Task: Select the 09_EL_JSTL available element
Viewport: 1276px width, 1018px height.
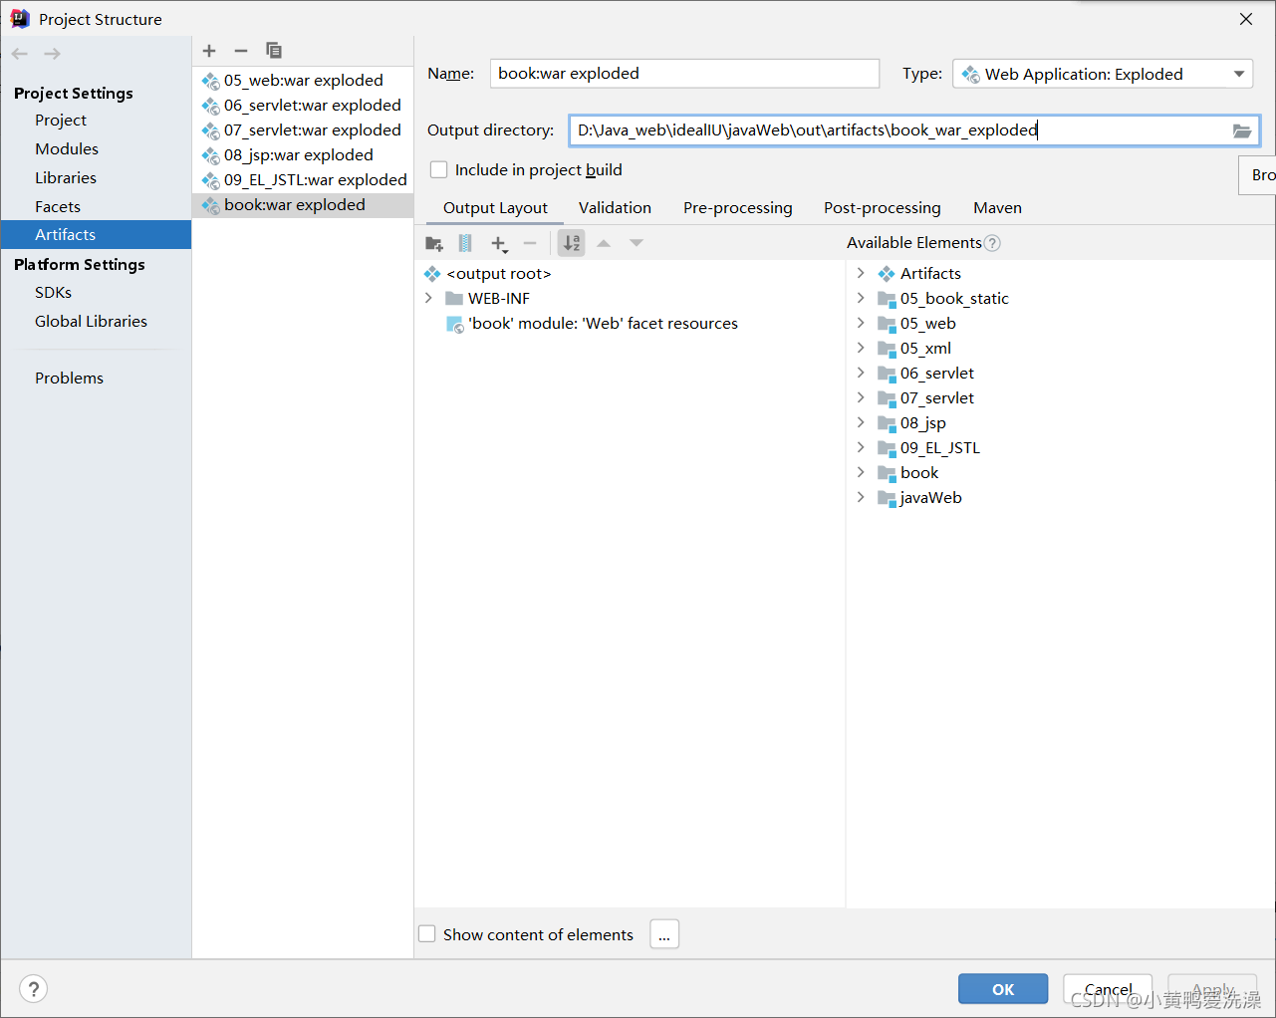Action: (940, 448)
